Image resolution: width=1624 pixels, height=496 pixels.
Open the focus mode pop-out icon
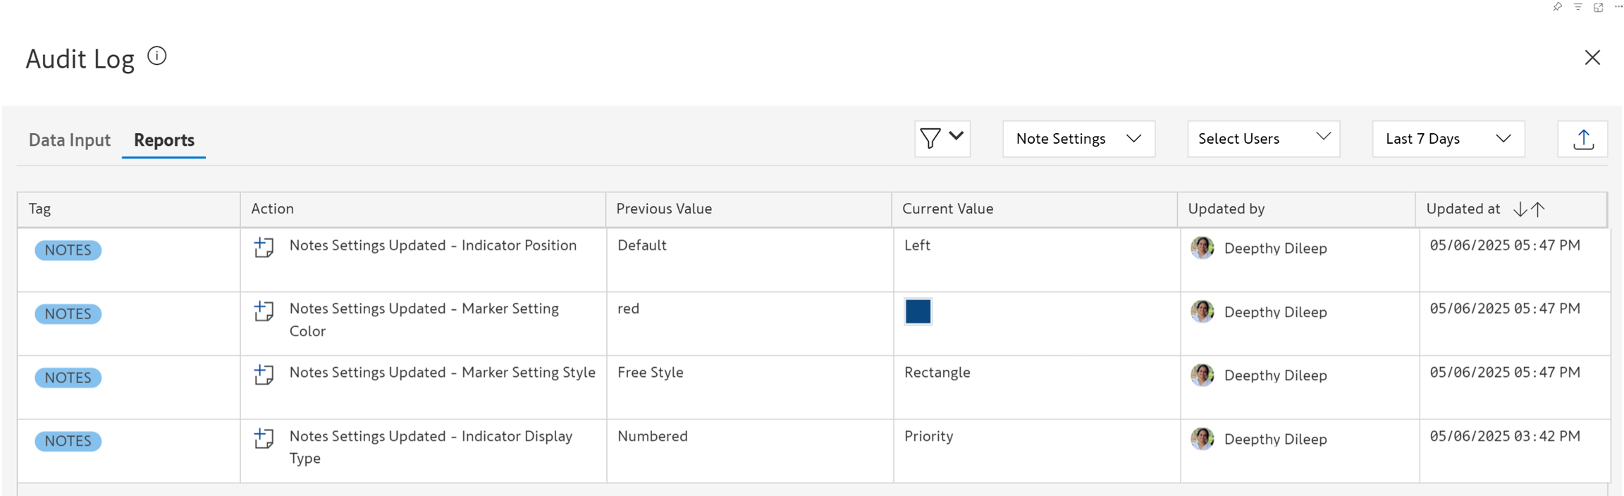(x=1598, y=7)
